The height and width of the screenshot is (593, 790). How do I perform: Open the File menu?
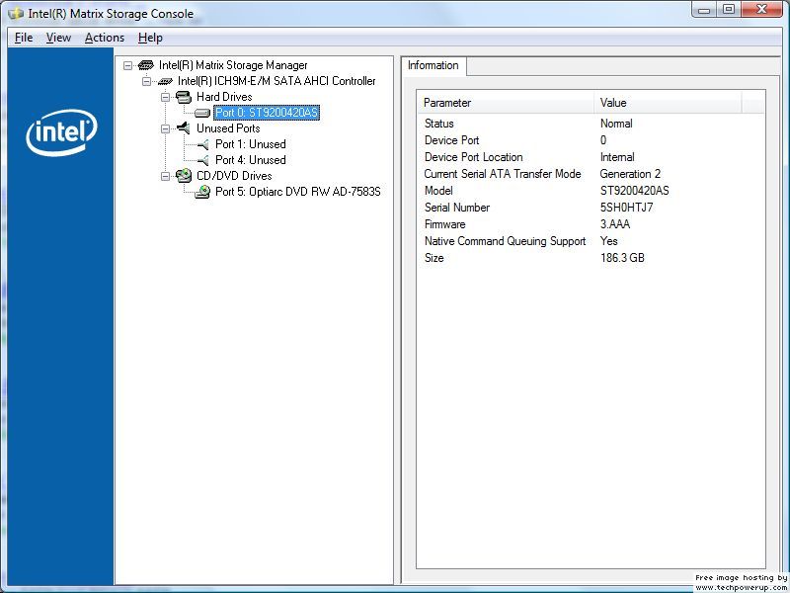pyautogui.click(x=24, y=38)
